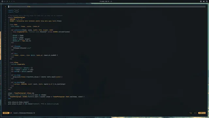Click the highlighted cursor line number 1
This screenshot has height=118, width=209.
(x=6, y=7)
